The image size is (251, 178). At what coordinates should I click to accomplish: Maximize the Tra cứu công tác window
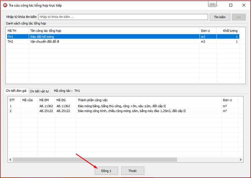(x=230, y=5)
